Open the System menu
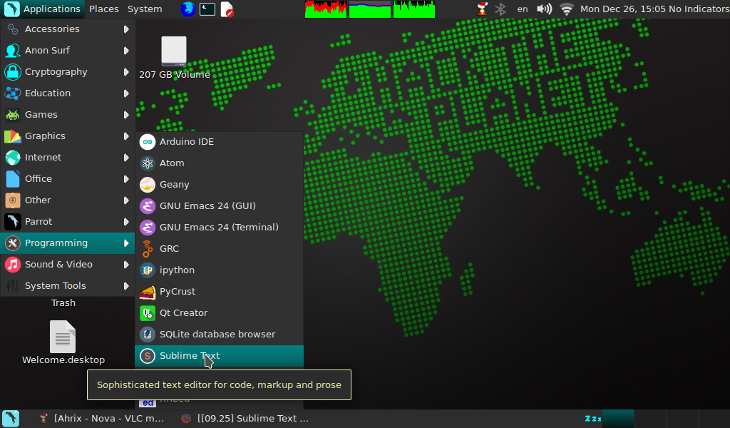The width and height of the screenshot is (730, 428). click(x=145, y=9)
